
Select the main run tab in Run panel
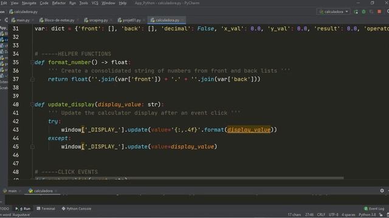(x=12, y=191)
